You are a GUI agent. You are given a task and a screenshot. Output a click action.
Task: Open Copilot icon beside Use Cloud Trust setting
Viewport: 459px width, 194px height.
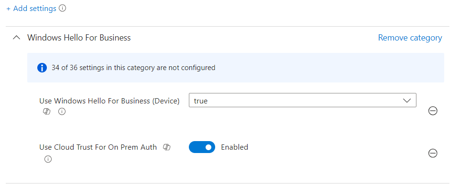(x=167, y=147)
